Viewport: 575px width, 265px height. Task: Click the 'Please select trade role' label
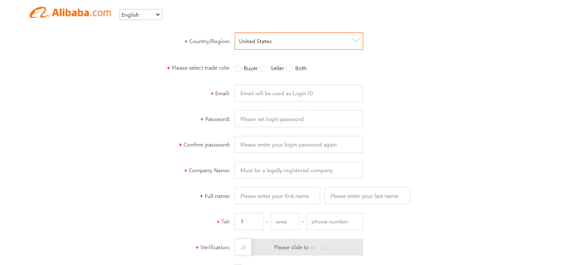(x=200, y=68)
